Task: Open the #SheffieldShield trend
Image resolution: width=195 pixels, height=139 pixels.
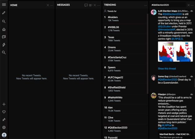Action: click(x=125, y=89)
